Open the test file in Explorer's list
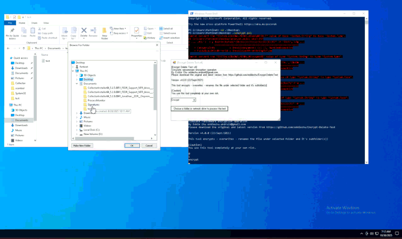The image size is (402, 239). [48, 61]
